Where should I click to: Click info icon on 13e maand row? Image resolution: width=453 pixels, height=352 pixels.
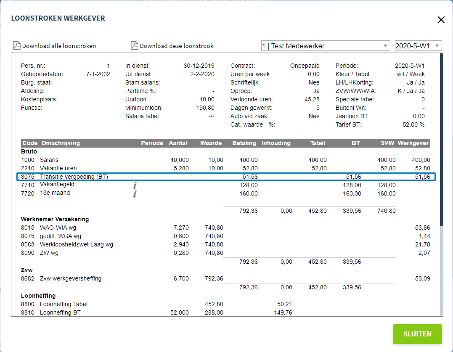[135, 194]
